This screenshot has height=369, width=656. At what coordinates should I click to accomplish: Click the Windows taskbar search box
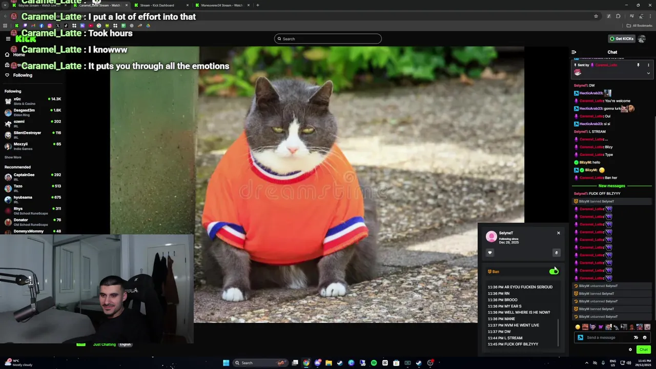(260, 363)
